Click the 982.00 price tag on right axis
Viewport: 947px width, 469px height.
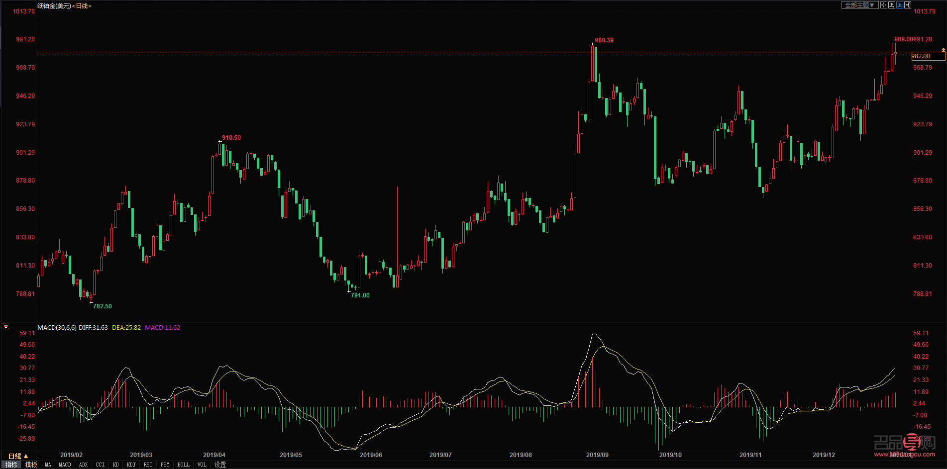coord(921,56)
